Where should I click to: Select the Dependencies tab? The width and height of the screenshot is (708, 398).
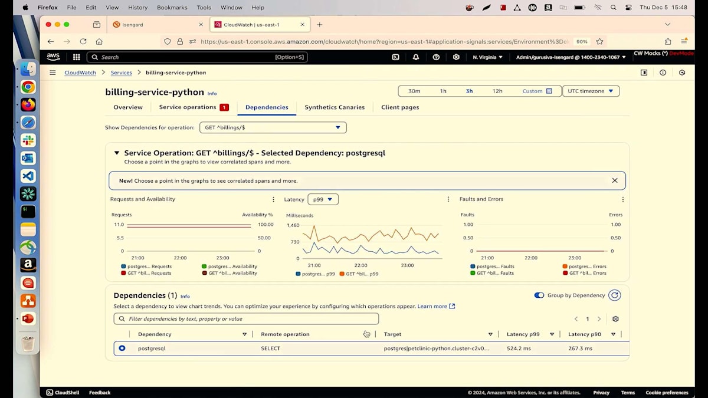coord(267,107)
